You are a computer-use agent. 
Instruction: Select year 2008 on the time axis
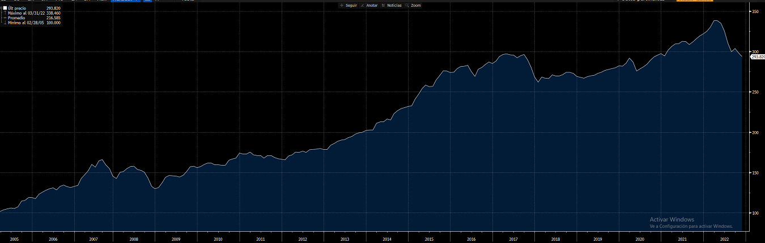point(134,239)
